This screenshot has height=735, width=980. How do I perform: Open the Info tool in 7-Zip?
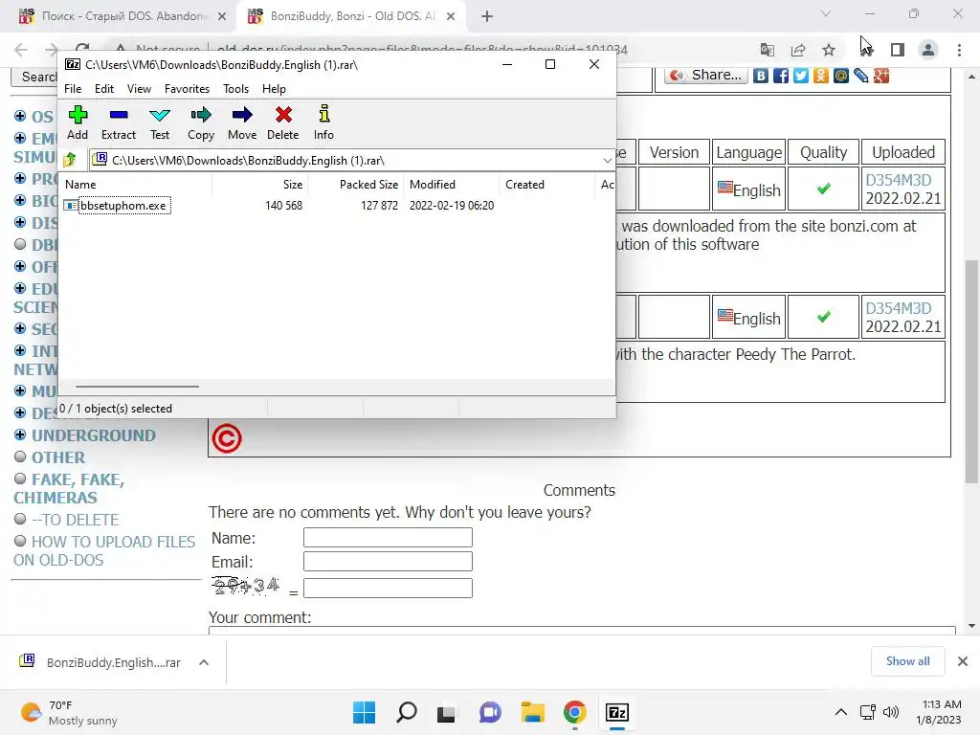tap(323, 123)
